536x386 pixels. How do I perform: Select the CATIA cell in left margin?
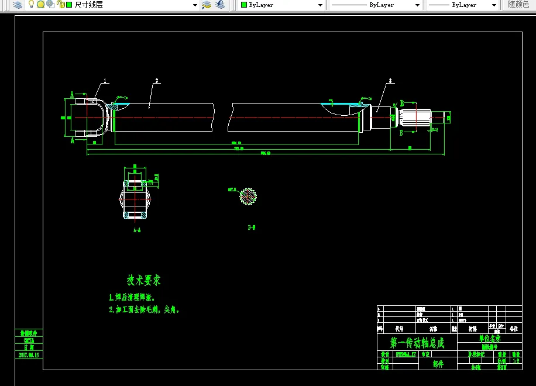pos(29,340)
